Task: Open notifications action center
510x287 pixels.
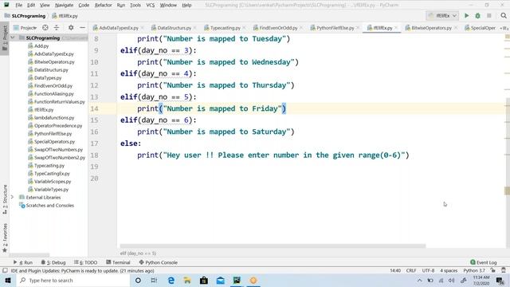Action: tap(500, 280)
